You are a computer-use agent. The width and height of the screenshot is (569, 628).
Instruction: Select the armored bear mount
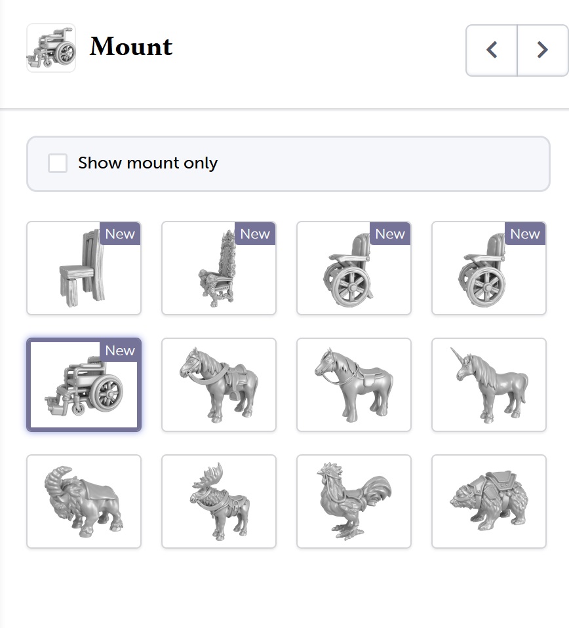[x=488, y=501]
